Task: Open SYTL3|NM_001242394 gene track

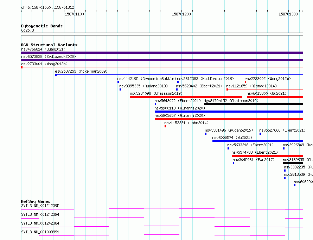Action: pyautogui.click(x=162, y=218)
